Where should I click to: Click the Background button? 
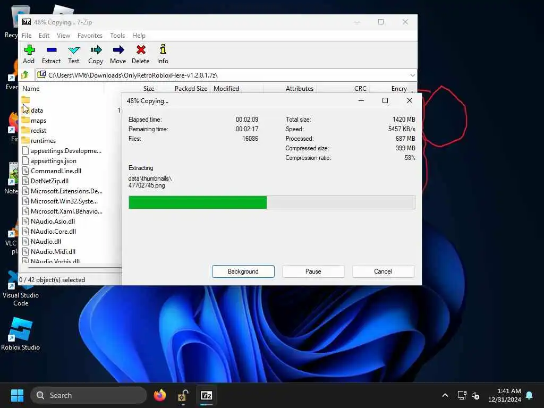[x=243, y=271]
